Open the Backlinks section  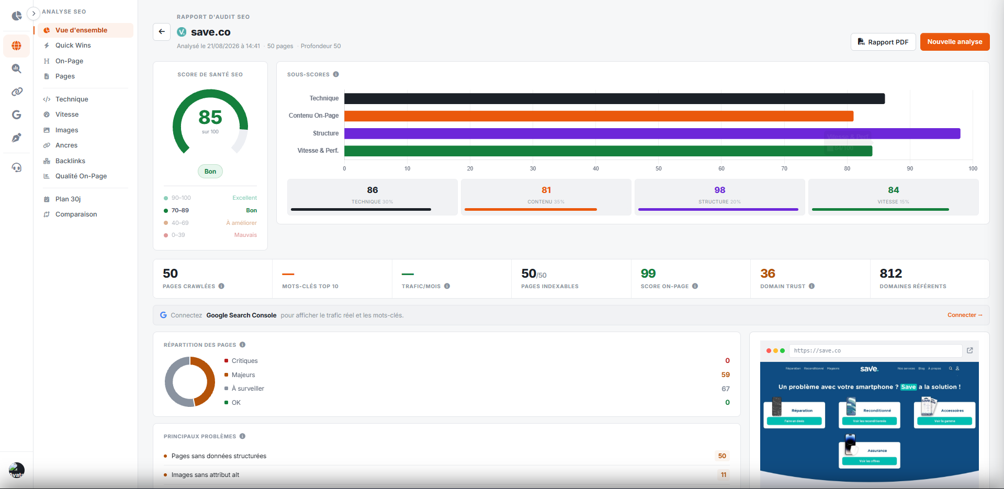tap(85, 161)
